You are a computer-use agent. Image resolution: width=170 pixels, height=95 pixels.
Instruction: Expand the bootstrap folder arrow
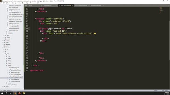(3, 41)
